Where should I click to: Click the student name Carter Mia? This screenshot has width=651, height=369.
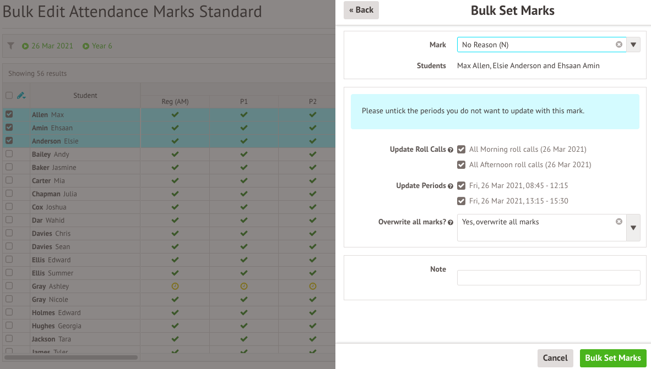tap(48, 181)
